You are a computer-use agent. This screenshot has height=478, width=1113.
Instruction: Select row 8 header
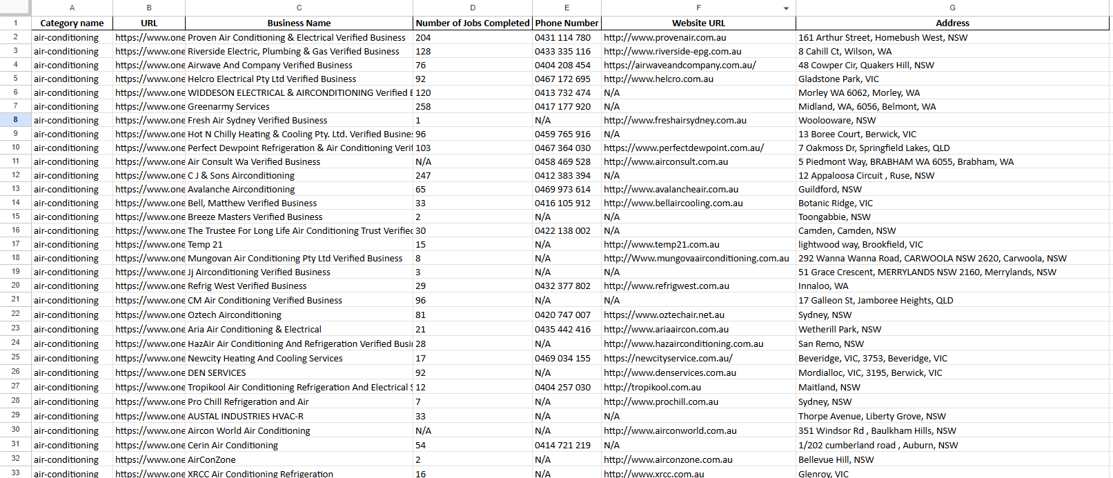pyautogui.click(x=15, y=120)
